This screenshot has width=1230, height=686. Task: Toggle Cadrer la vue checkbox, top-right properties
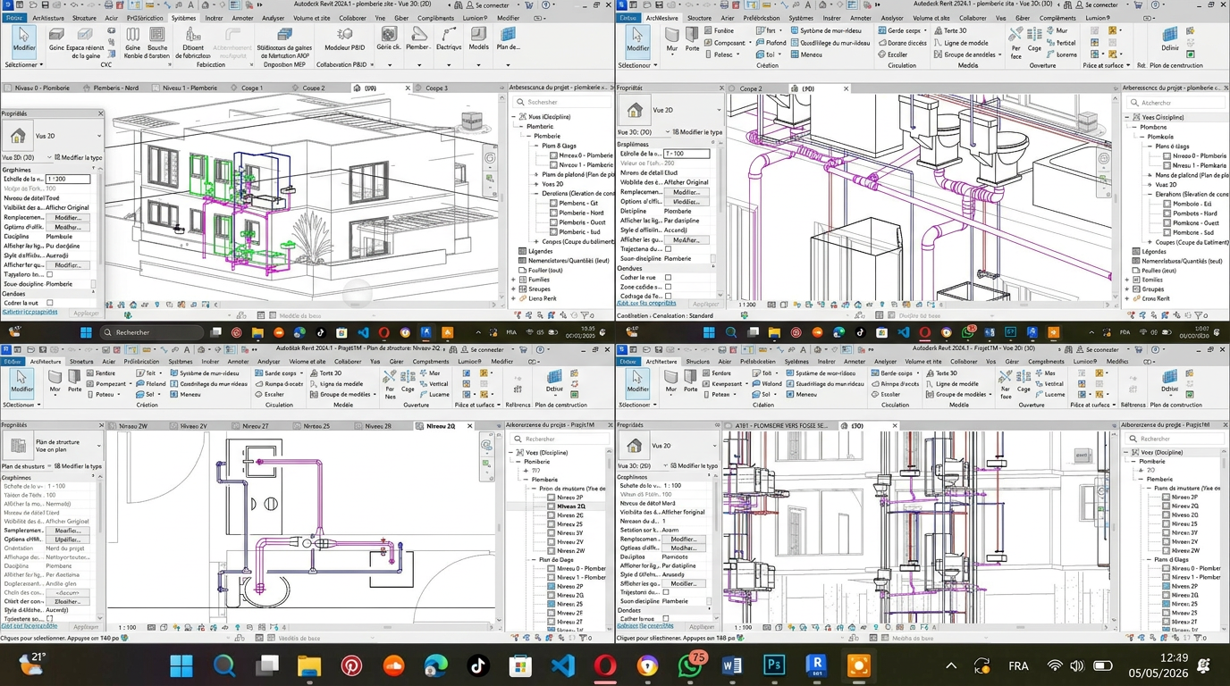(668, 277)
